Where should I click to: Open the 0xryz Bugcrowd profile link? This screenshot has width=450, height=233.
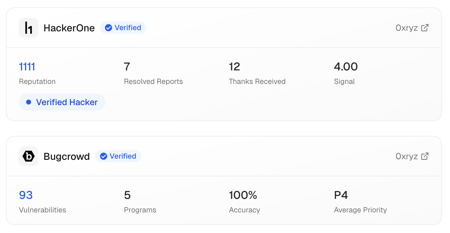(407, 156)
